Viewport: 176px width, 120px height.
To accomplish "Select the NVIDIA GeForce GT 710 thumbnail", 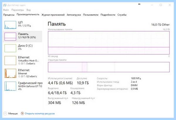I will [x=10, y=86].
